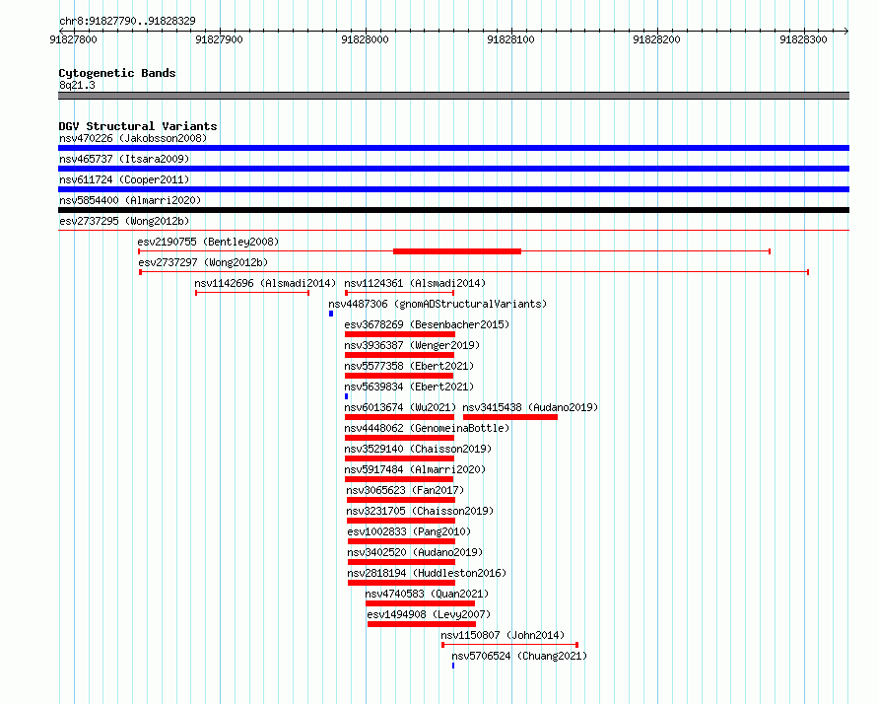Viewport: 877px width, 704px height.
Task: Select the red interval line of nsv1142696
Action: click(x=252, y=293)
